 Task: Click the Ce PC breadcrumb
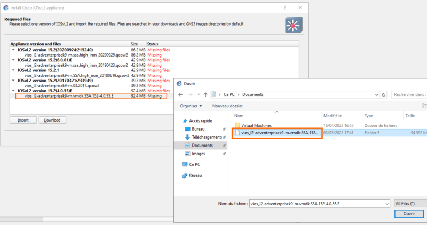229,95
